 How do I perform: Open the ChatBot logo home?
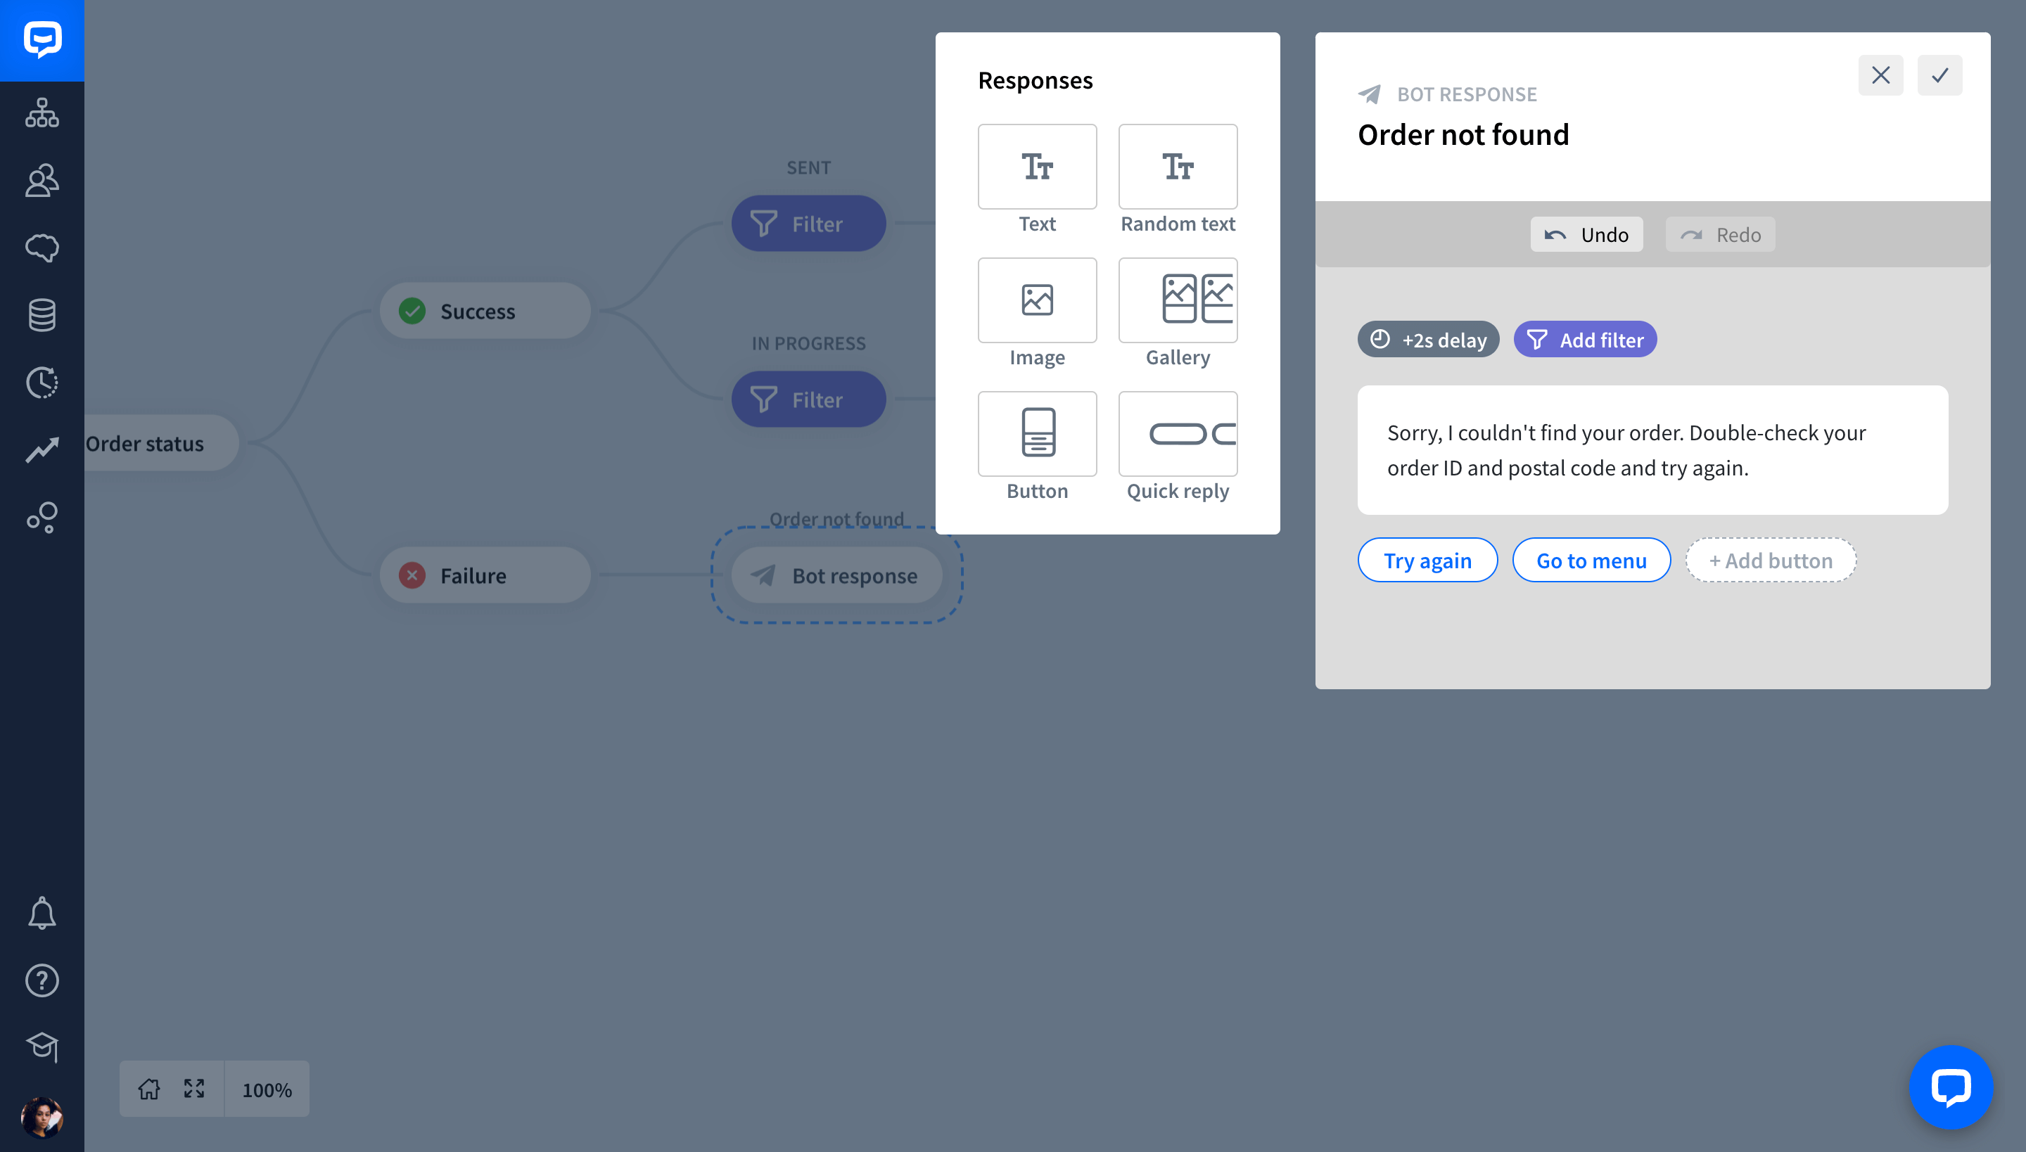pos(42,40)
